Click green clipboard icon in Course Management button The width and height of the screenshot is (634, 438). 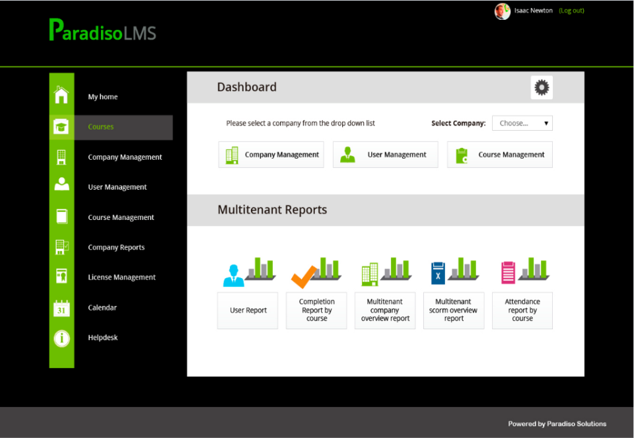(462, 156)
